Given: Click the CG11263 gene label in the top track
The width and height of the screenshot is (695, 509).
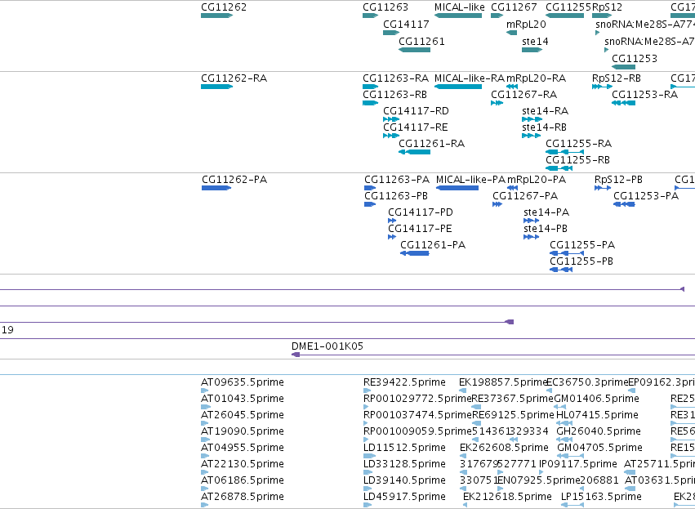Looking at the screenshot, I should [x=385, y=7].
